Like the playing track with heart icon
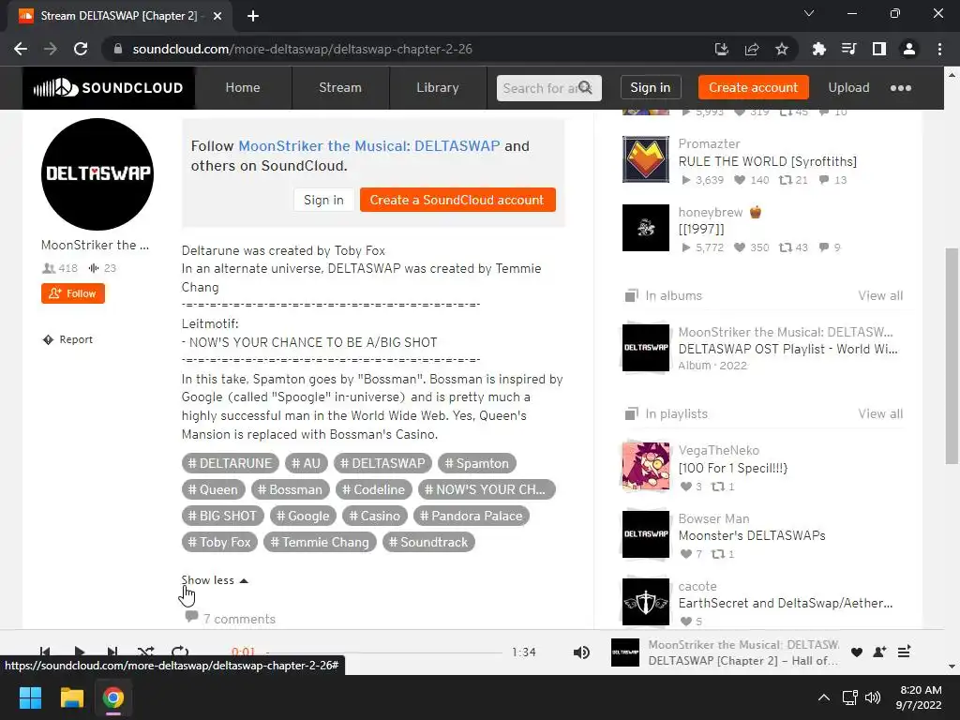This screenshot has height=720, width=960. tap(857, 652)
